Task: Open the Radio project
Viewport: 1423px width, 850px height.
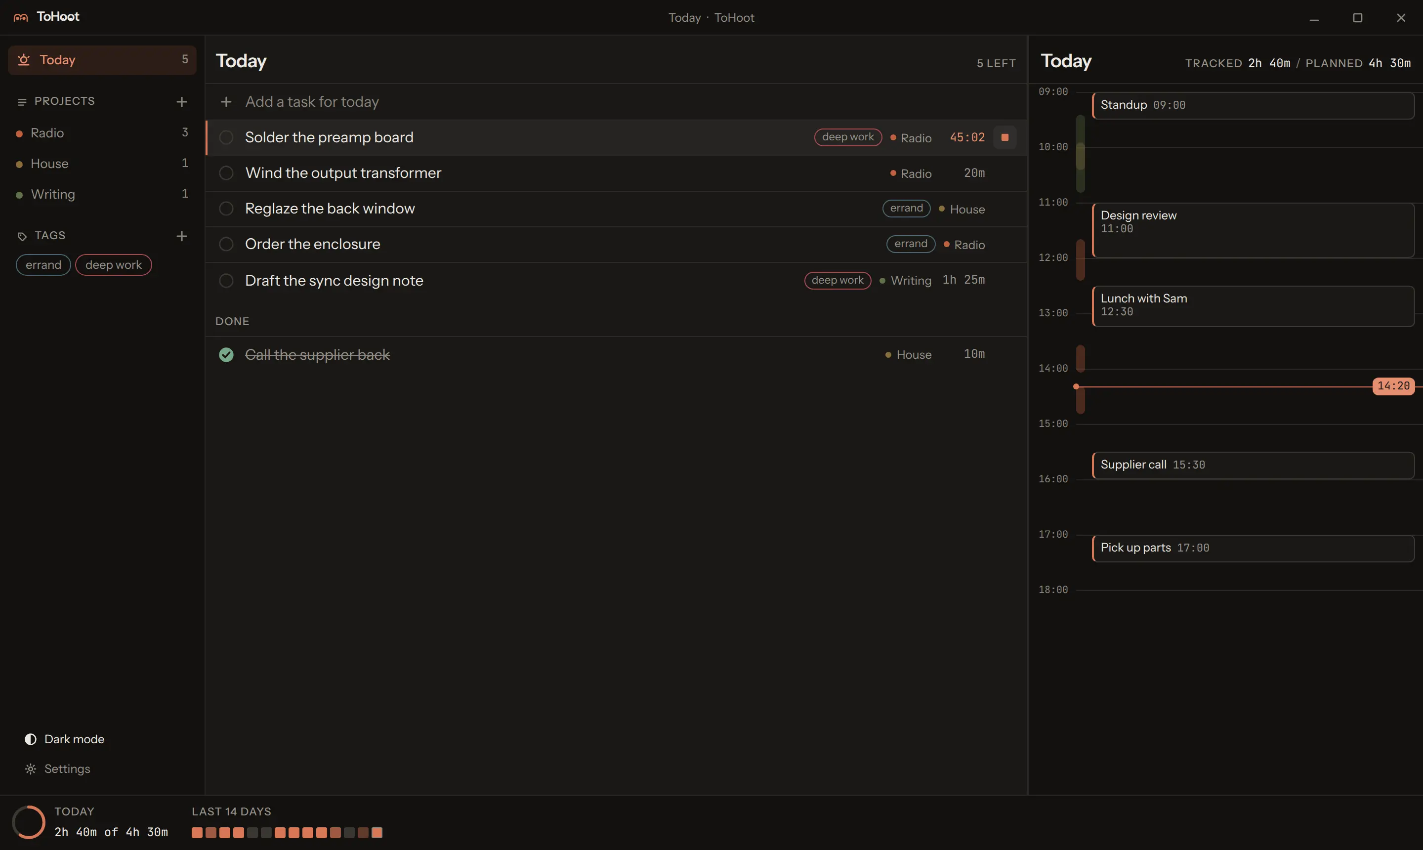Action: tap(102, 133)
